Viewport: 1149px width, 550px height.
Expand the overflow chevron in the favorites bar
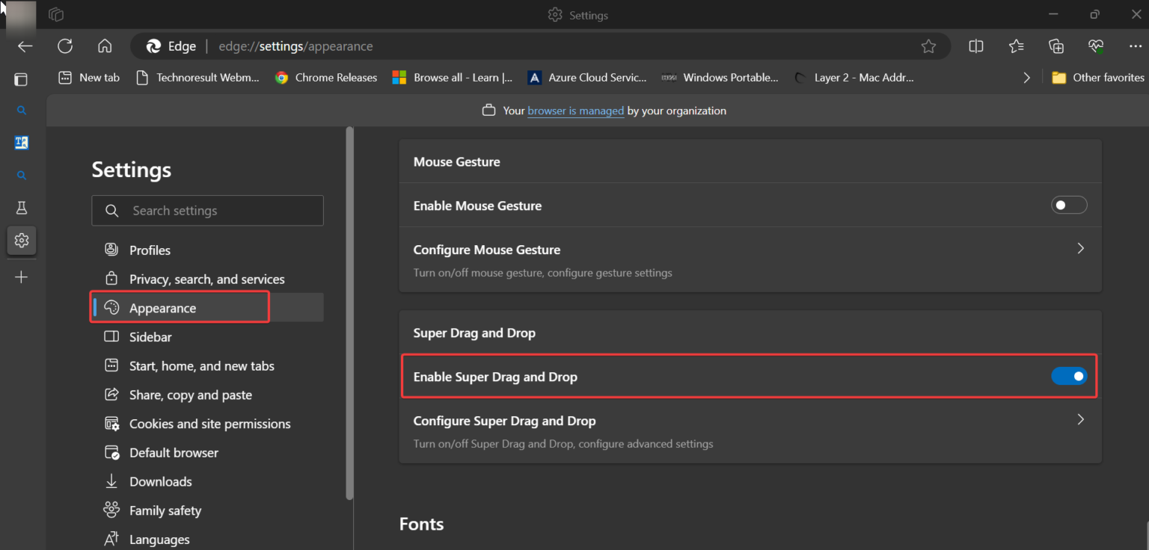point(1026,77)
